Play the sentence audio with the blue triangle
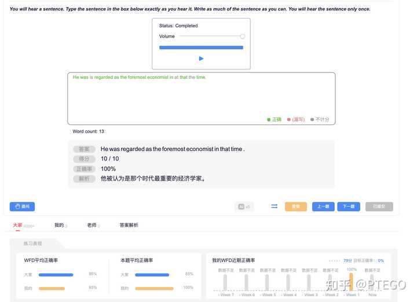Viewport: 417px width, 302px height. 201,58
